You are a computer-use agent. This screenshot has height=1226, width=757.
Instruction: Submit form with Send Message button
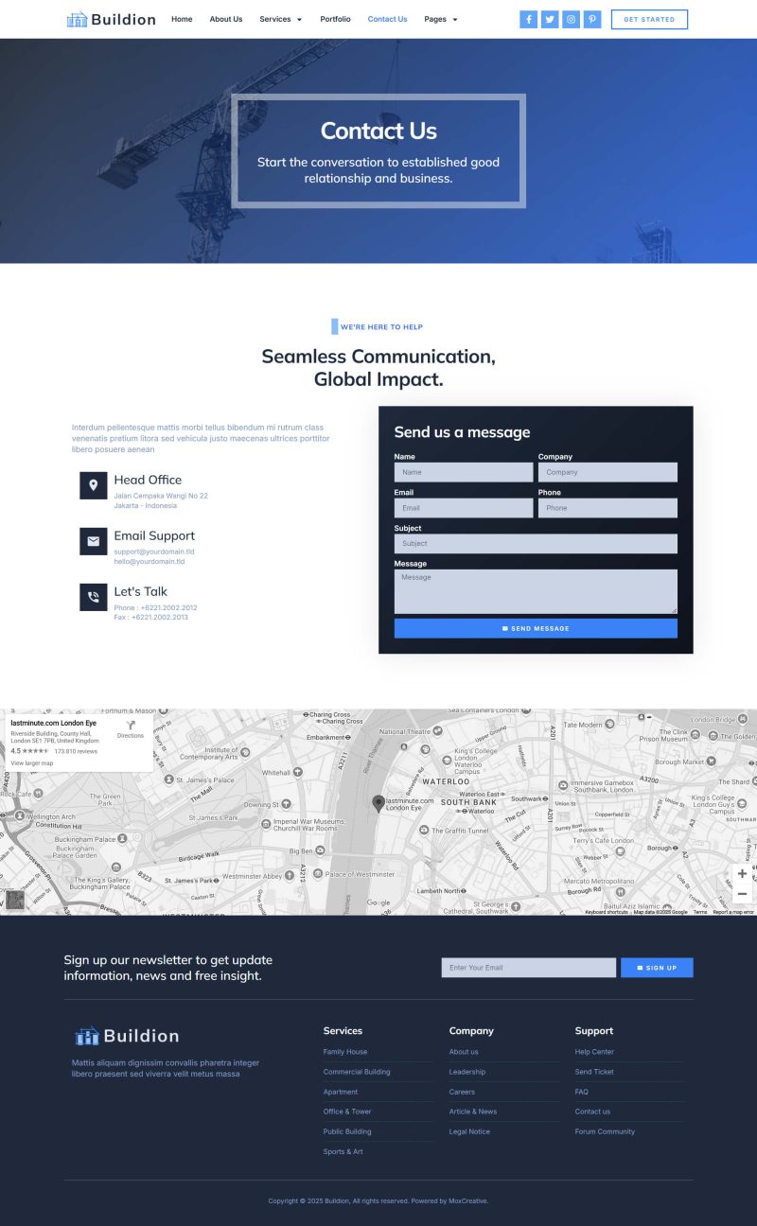(536, 628)
